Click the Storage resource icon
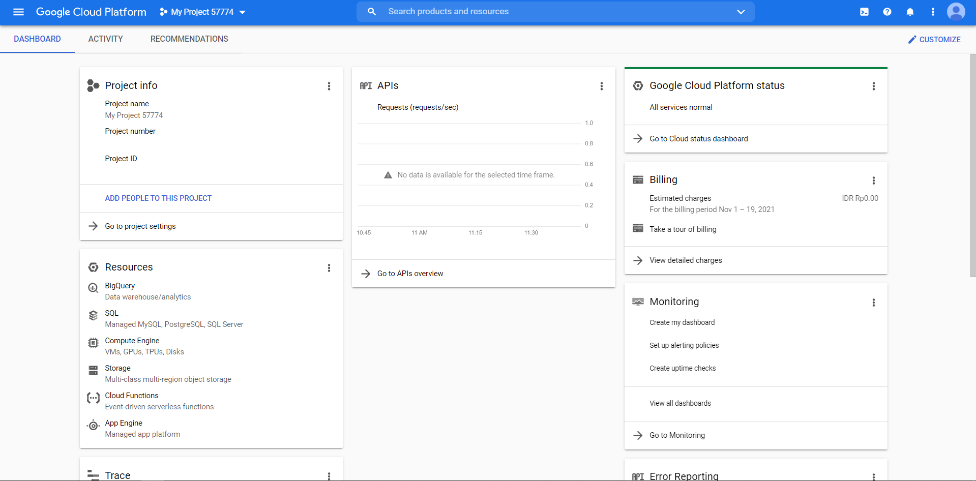 pos(93,370)
